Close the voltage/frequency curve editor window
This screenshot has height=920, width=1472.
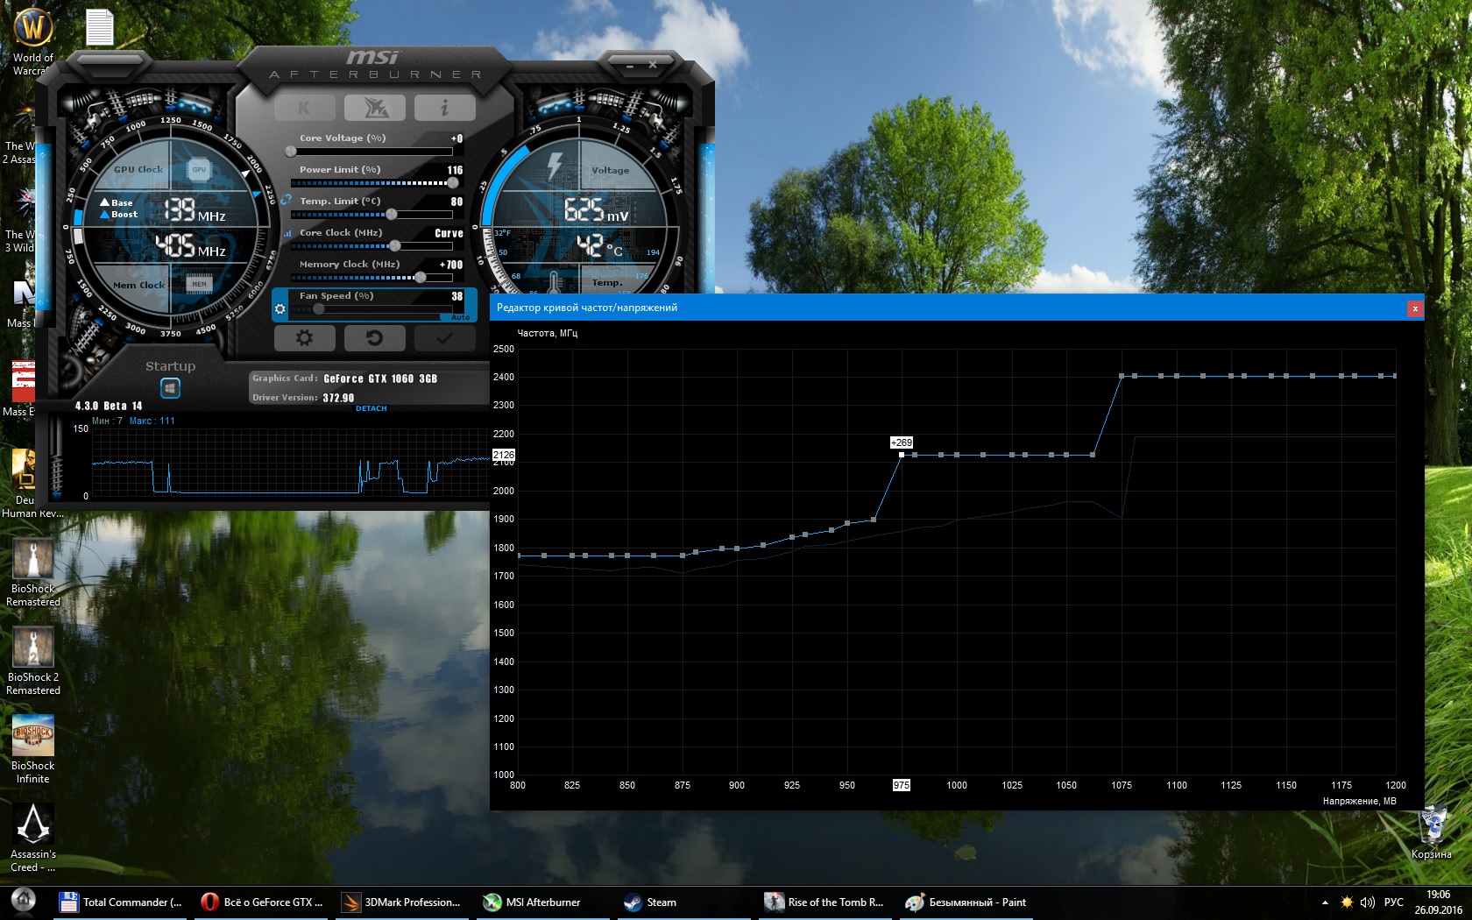click(1414, 308)
